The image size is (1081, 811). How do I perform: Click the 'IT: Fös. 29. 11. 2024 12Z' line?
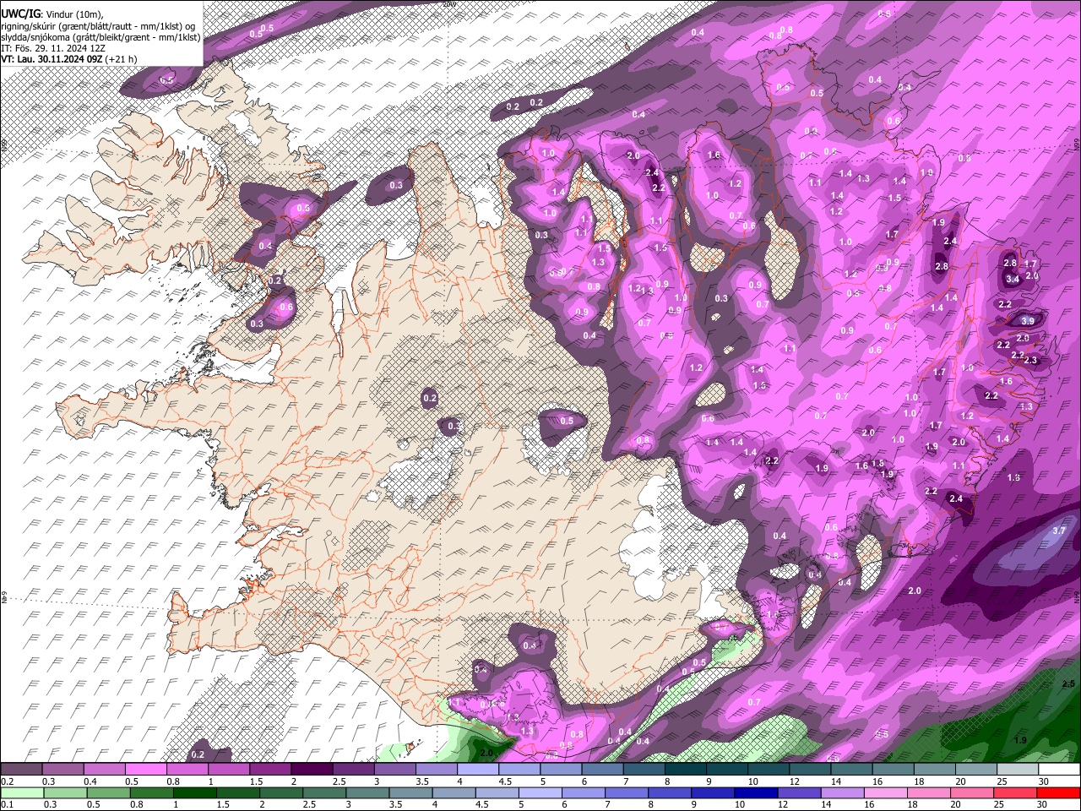tap(52, 48)
